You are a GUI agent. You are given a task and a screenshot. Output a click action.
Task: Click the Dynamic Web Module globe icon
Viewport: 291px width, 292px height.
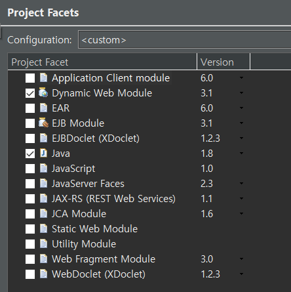coord(43,93)
